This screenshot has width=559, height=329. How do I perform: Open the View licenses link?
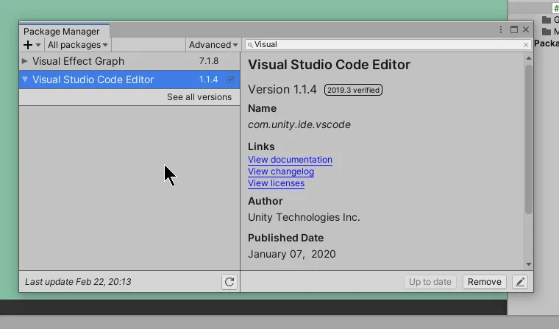point(276,183)
